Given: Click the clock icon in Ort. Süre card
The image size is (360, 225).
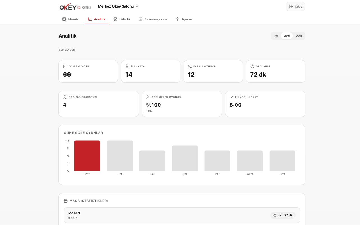Looking at the screenshot, I should 252,66.
